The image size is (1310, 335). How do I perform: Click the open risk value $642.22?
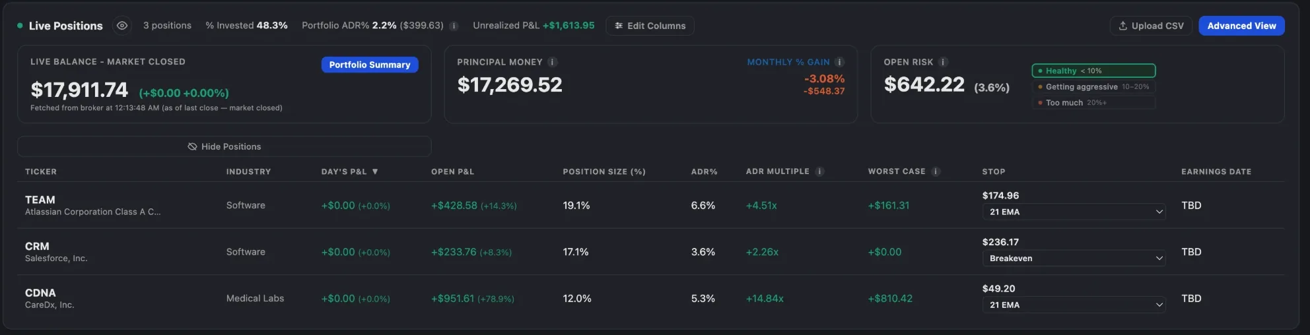pos(924,84)
